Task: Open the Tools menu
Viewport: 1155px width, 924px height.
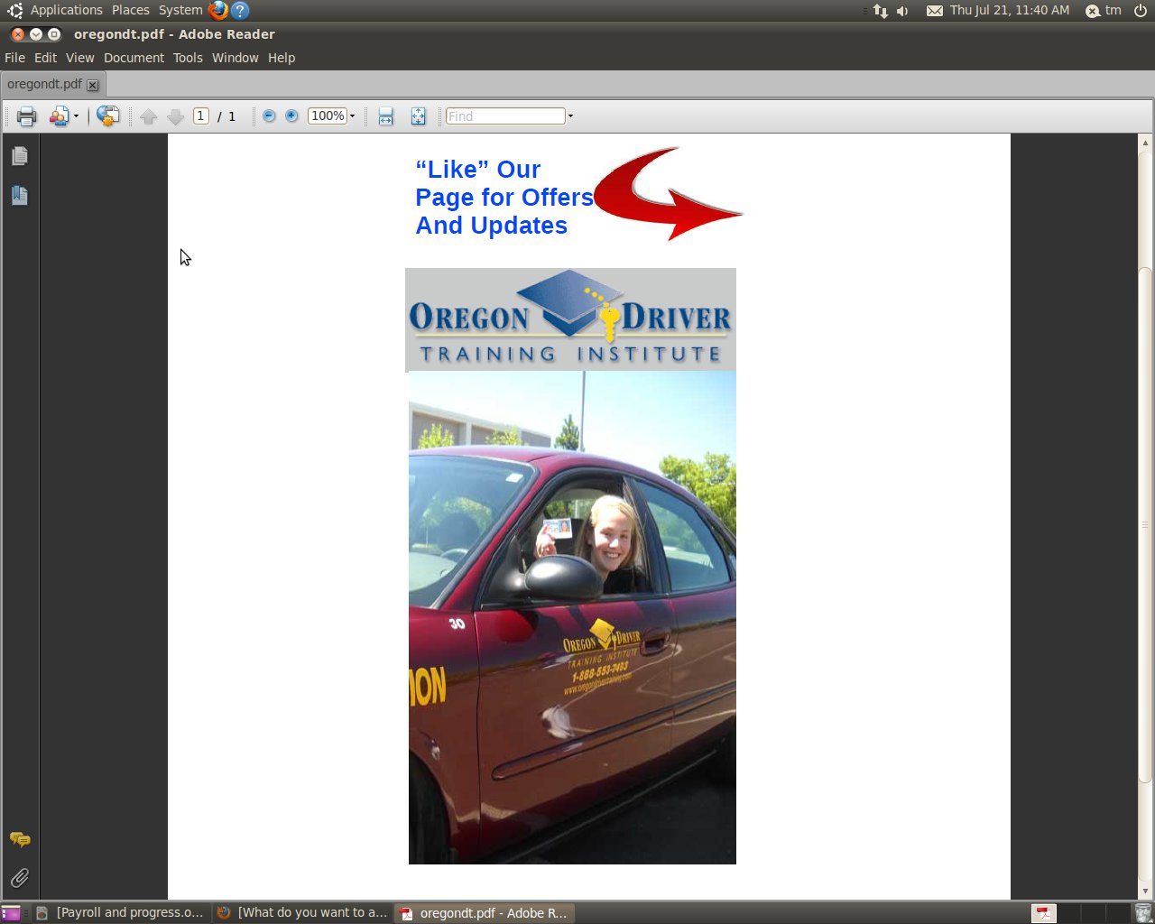Action: tap(188, 58)
